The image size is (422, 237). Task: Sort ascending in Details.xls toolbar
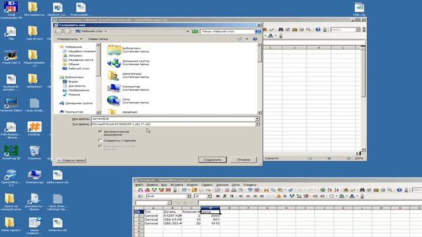(330, 190)
